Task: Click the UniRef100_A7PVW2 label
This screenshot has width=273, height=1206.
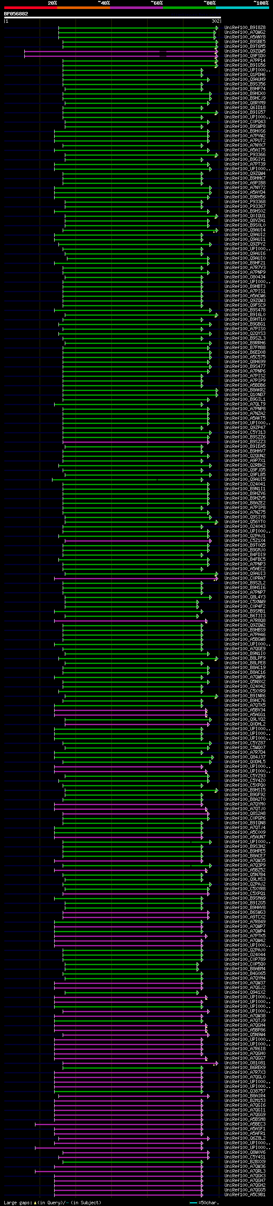Action: pos(245,136)
